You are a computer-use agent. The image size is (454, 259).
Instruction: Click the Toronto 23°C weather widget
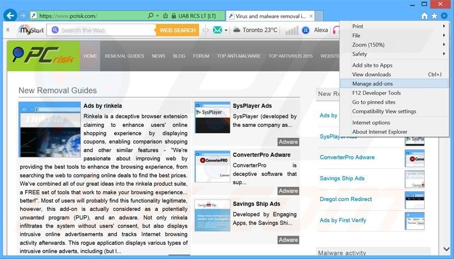[x=255, y=30]
